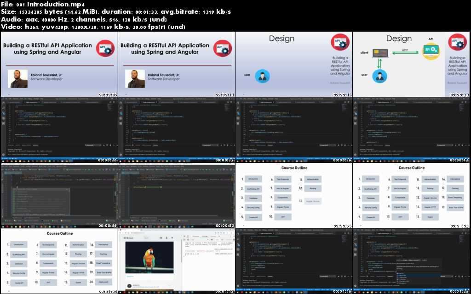Click 'Roland Toussaint, Jr.' name in 00:00:13 frame
Viewport: 471px width, 294px height.
coord(164,75)
